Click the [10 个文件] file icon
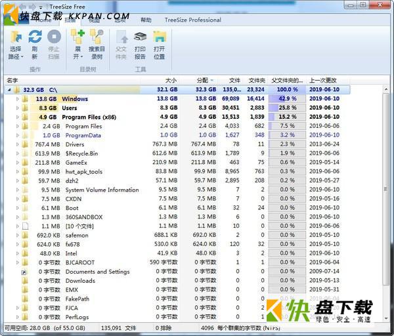The height and width of the screenshot is (336, 394). pyautogui.click(x=25, y=226)
